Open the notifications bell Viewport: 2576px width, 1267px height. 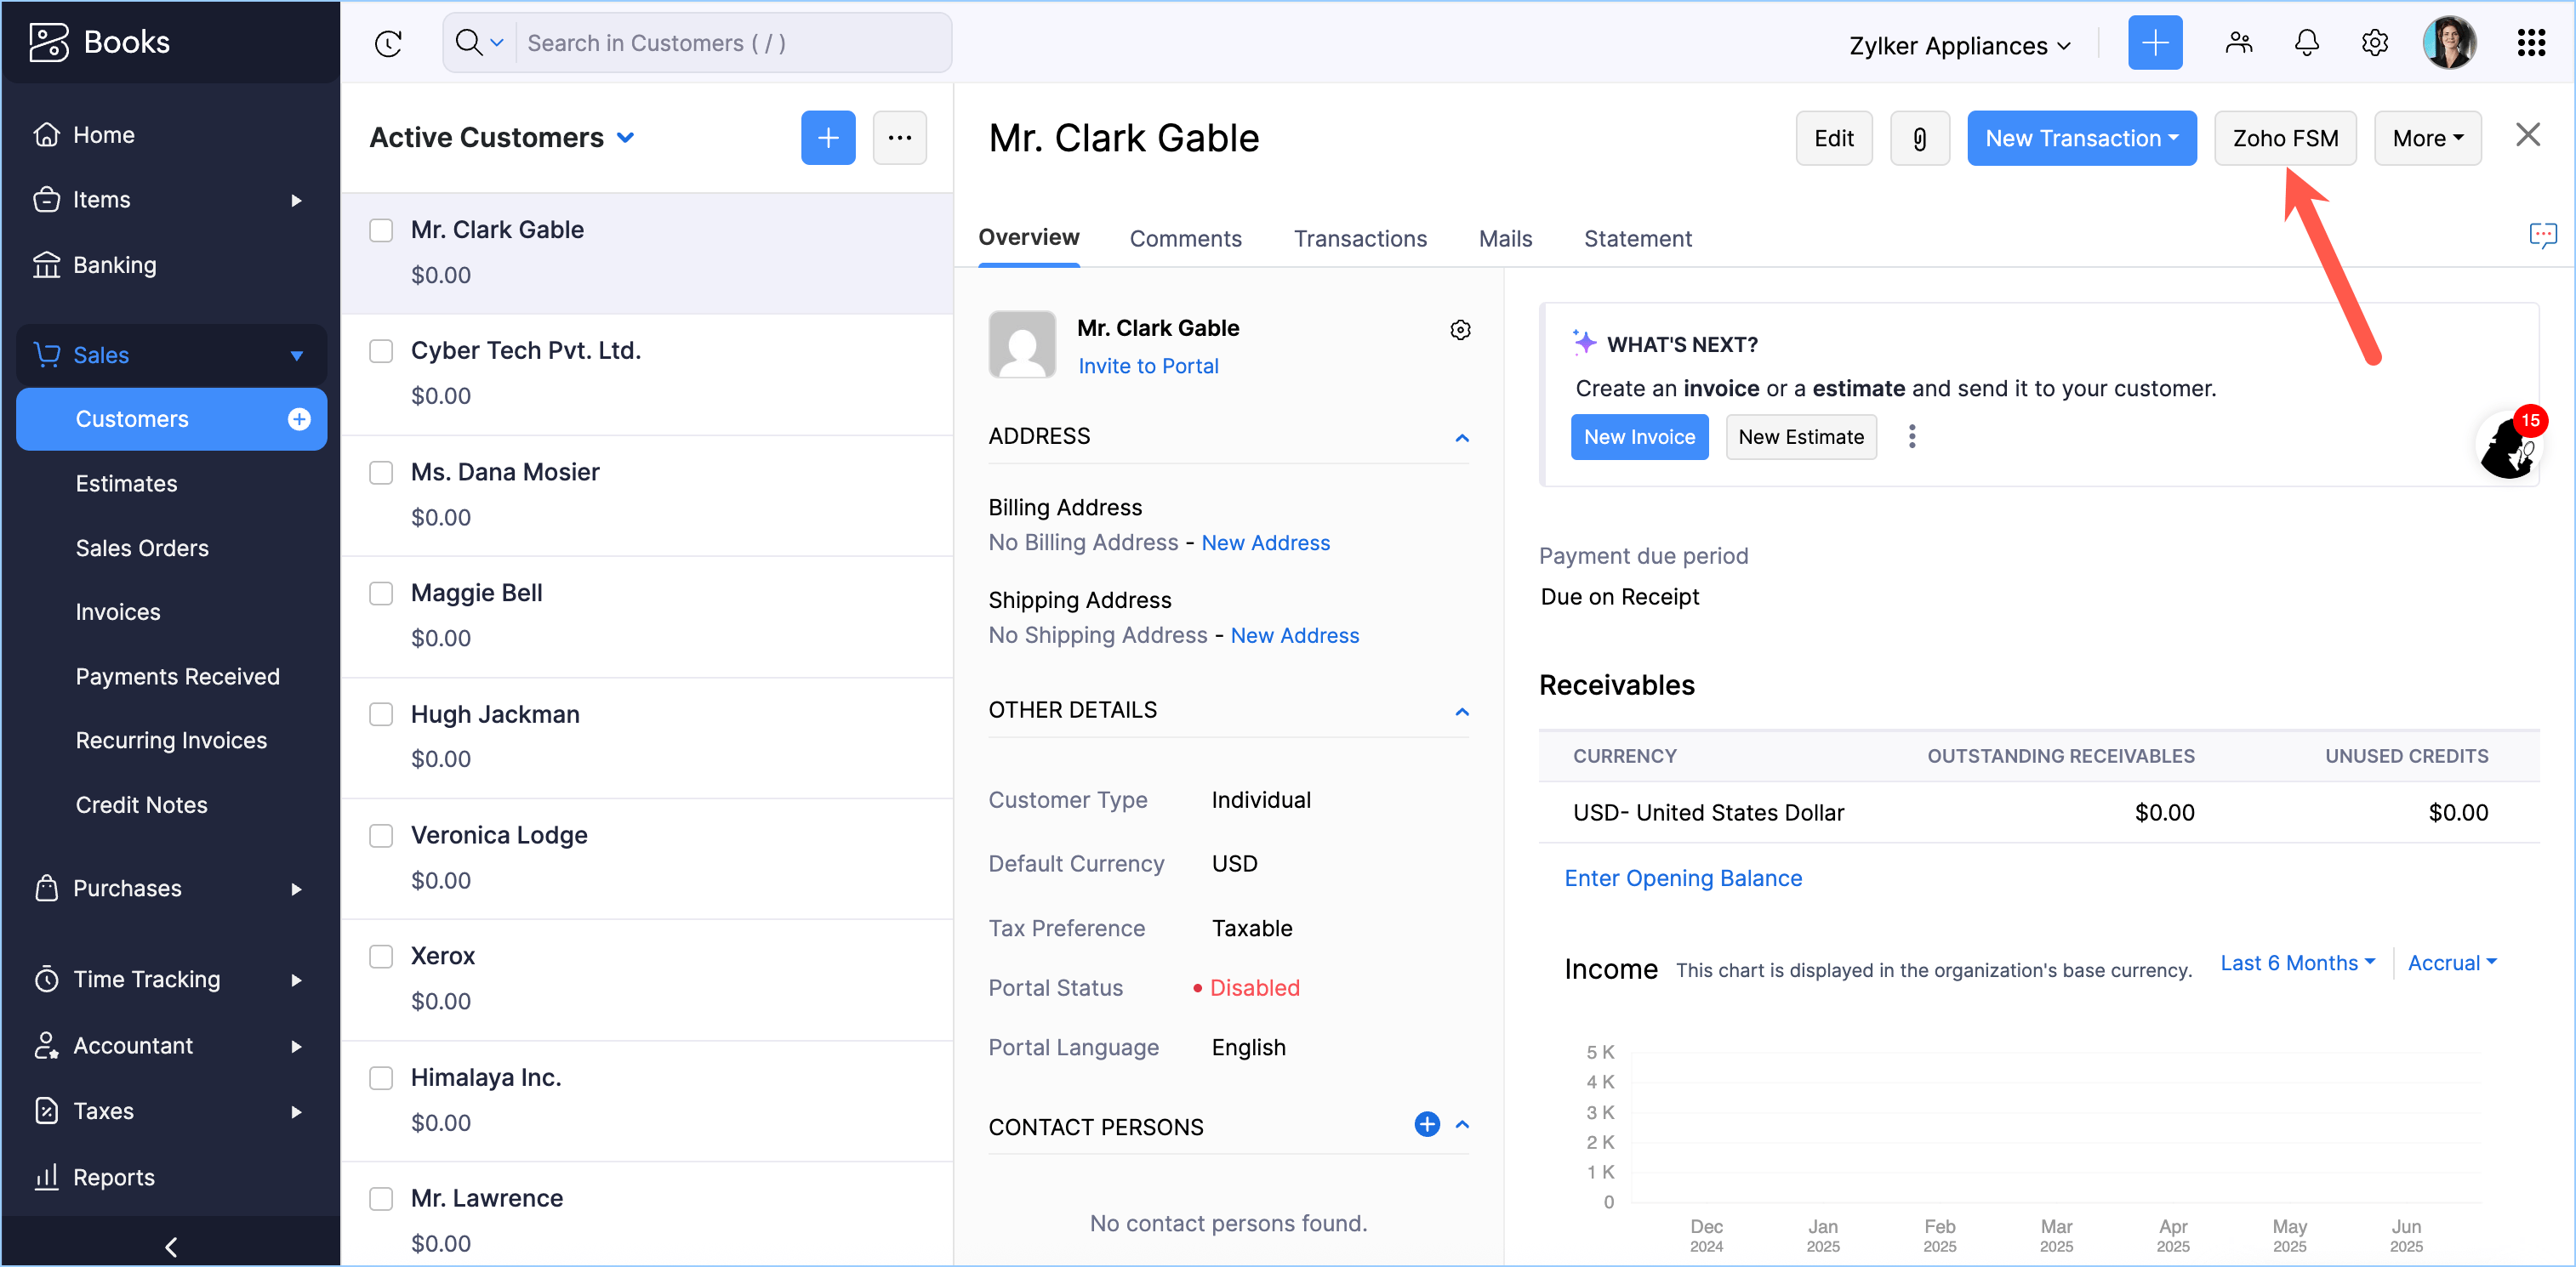pyautogui.click(x=2306, y=43)
